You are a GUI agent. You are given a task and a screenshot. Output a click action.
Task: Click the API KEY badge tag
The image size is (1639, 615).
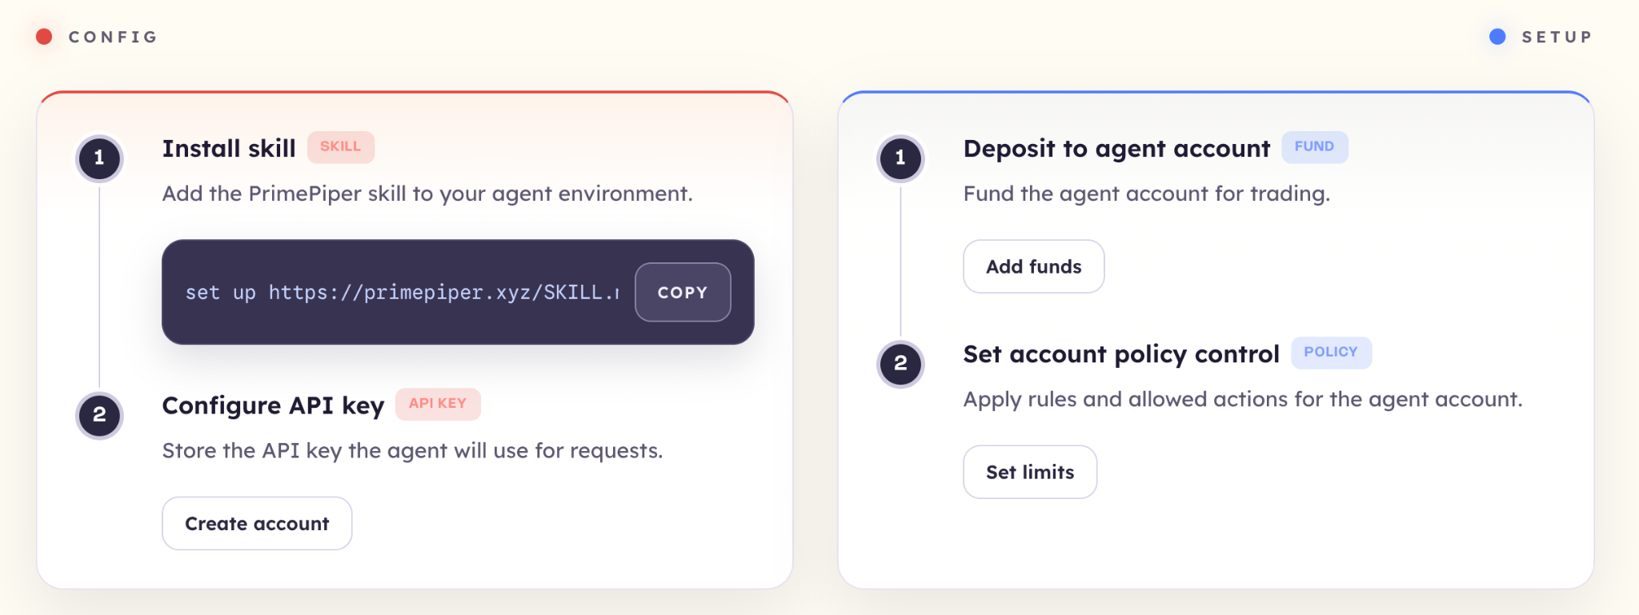[438, 404]
